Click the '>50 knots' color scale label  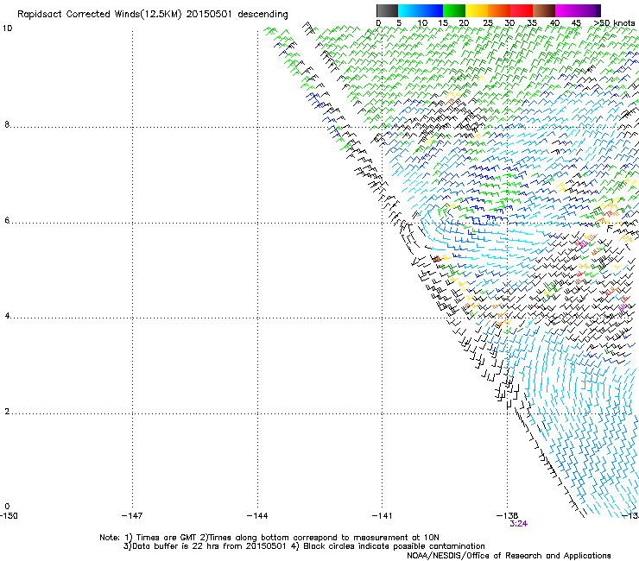614,23
